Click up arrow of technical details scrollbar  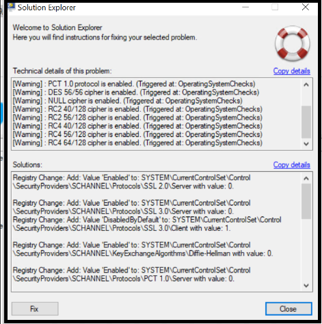(306, 85)
